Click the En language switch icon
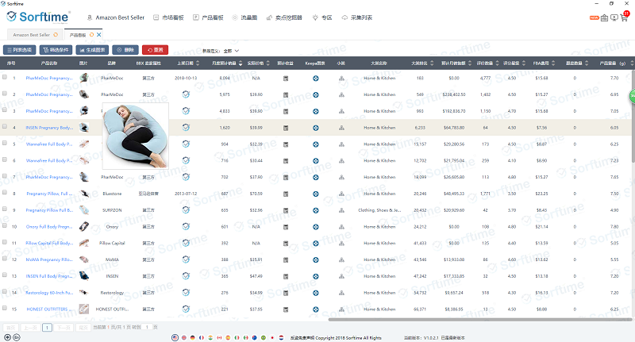This screenshot has height=342, width=635. pos(17,337)
